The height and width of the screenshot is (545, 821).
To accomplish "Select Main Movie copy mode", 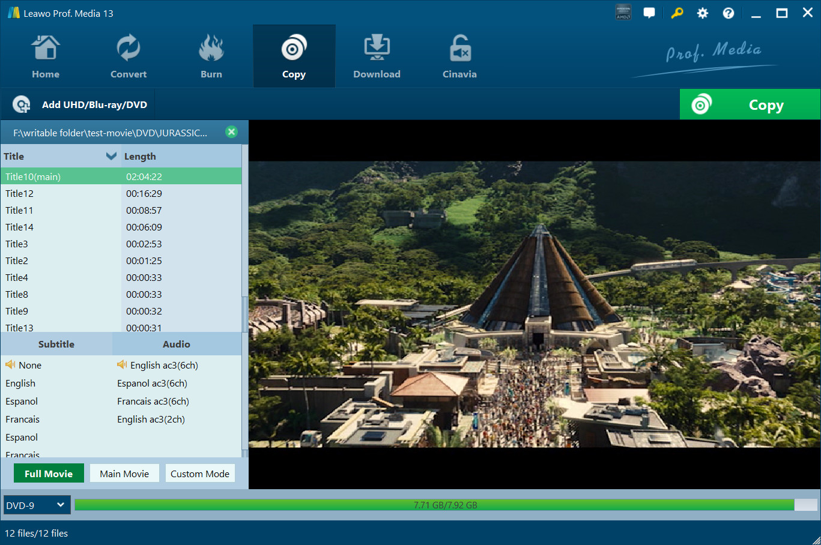I will (x=124, y=474).
